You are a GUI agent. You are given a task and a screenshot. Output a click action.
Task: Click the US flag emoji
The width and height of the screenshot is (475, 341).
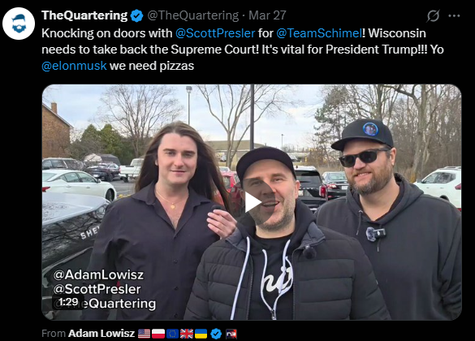click(x=145, y=334)
